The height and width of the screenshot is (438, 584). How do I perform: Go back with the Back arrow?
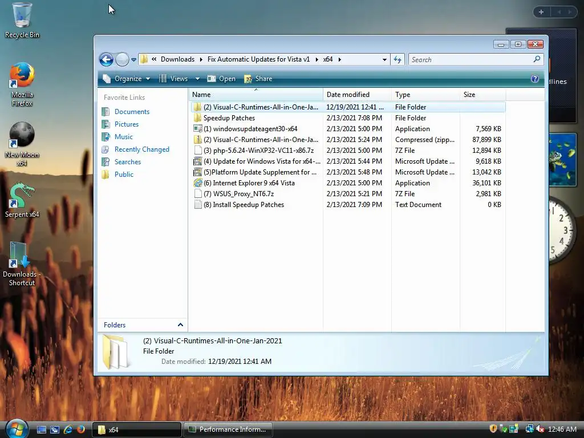[x=106, y=59]
